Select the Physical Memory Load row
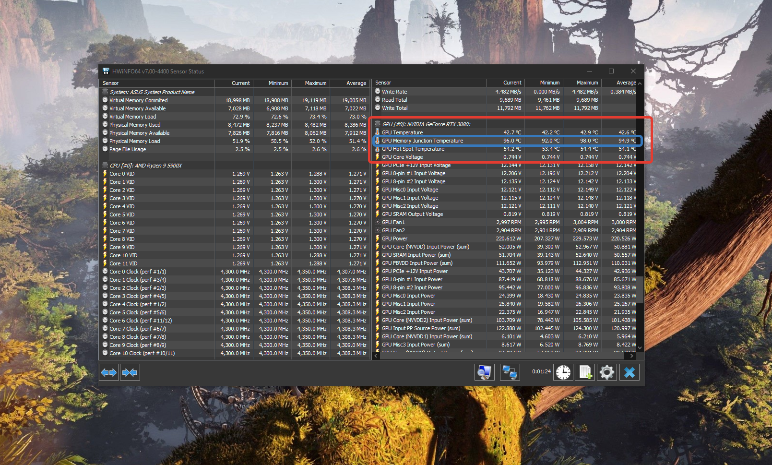 coord(235,141)
